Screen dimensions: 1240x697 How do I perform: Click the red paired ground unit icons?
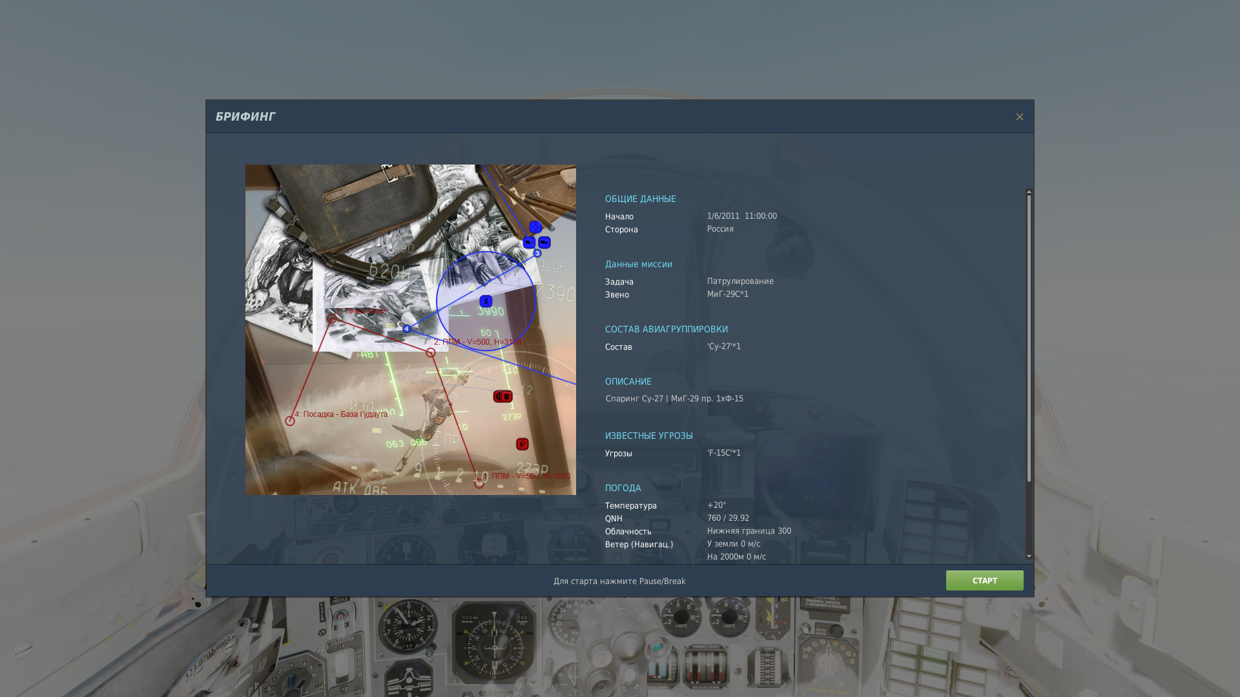(x=502, y=396)
